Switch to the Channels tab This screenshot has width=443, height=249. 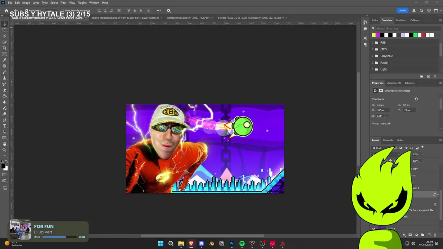click(x=388, y=140)
